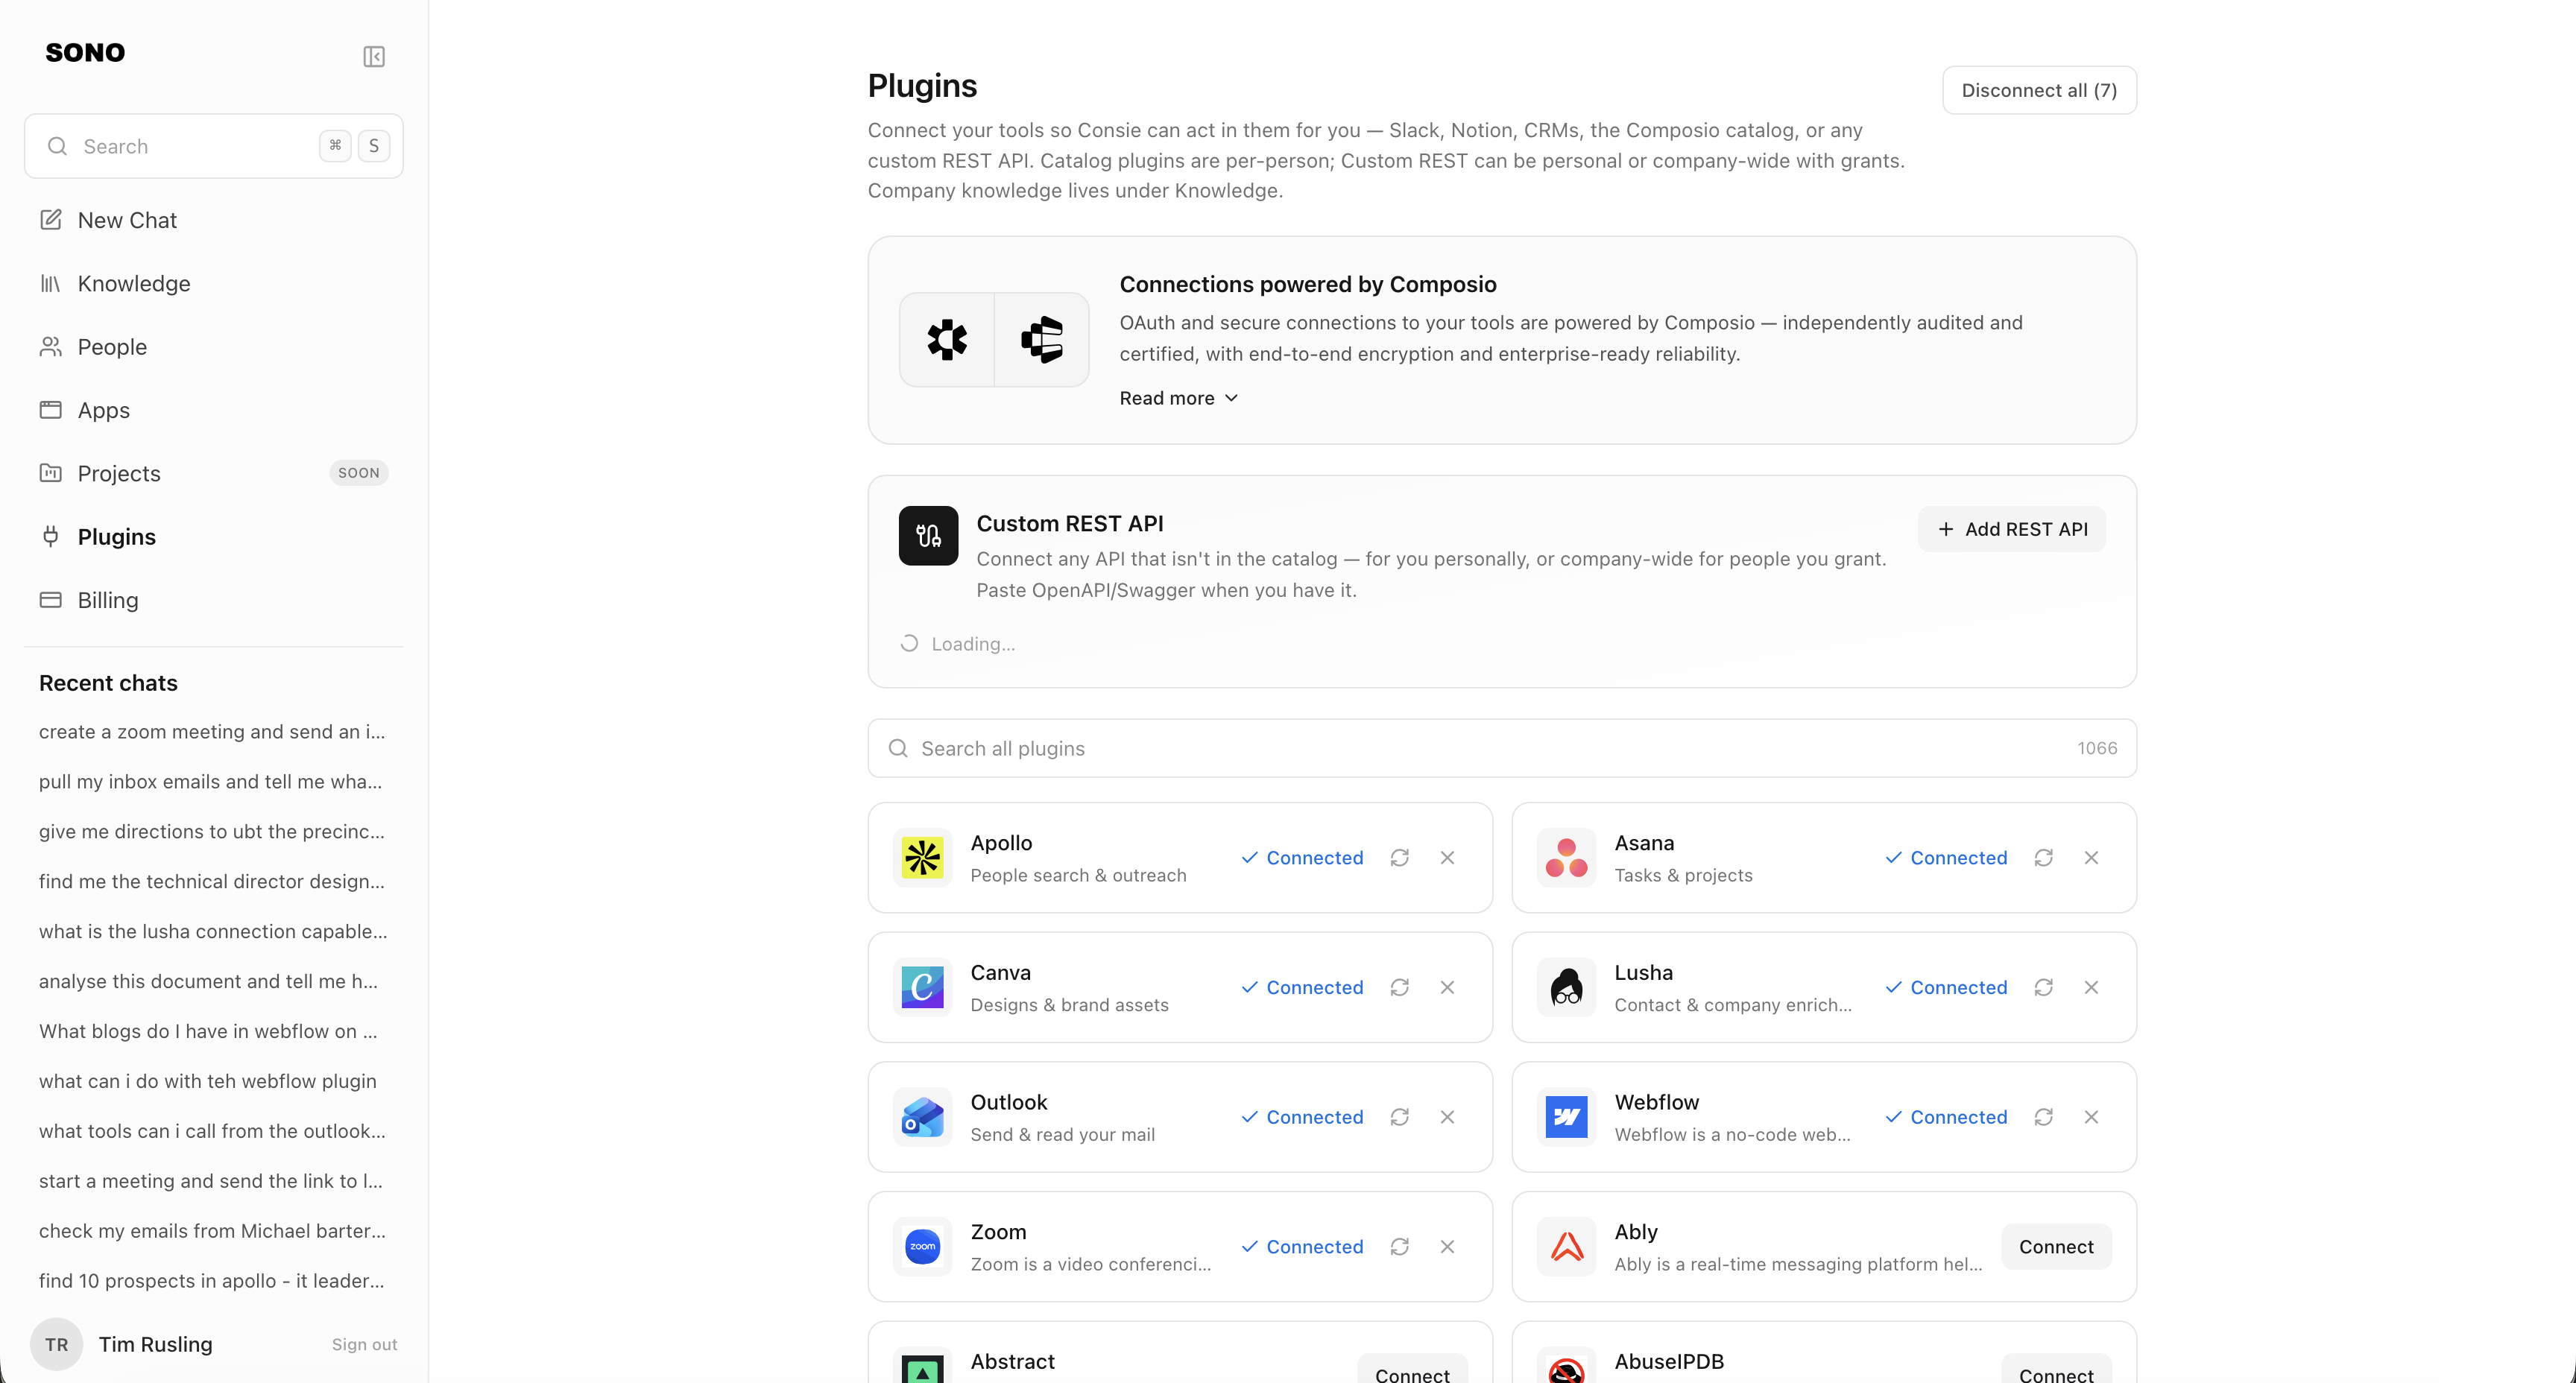The height and width of the screenshot is (1383, 2576).
Task: Refresh the Lusha connection
Action: (x=2043, y=987)
